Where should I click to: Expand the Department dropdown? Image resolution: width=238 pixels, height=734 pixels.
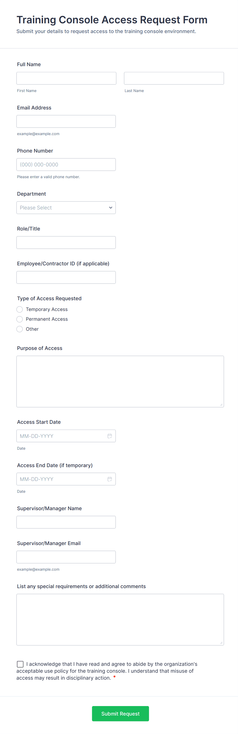coord(66,208)
